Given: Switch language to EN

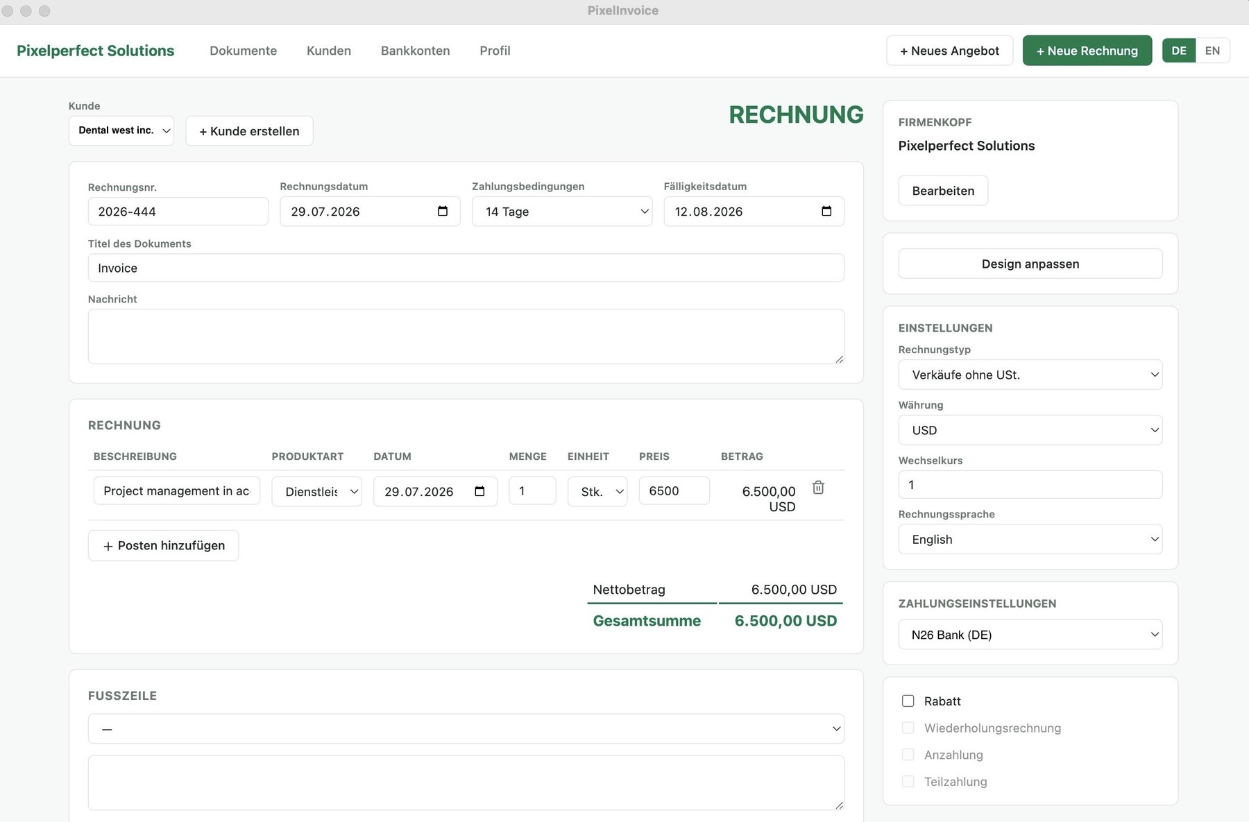Looking at the screenshot, I should [1212, 51].
